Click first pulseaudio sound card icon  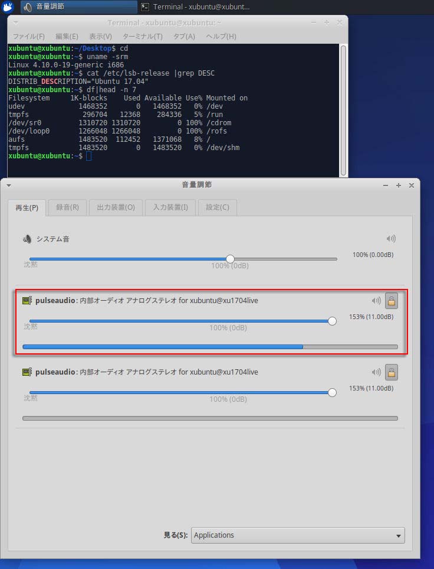[27, 301]
